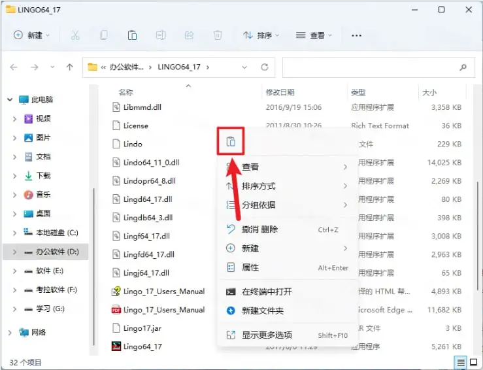Choose 撤消 删除 in context menu
The width and height of the screenshot is (483, 370).
[x=288, y=229]
